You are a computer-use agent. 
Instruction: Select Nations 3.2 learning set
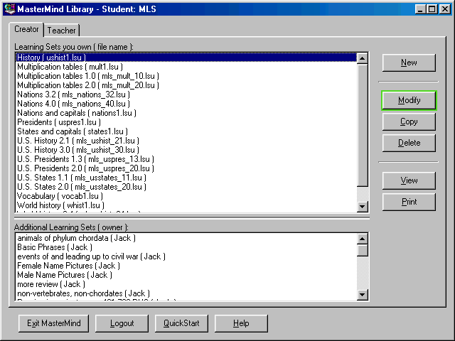[186, 94]
